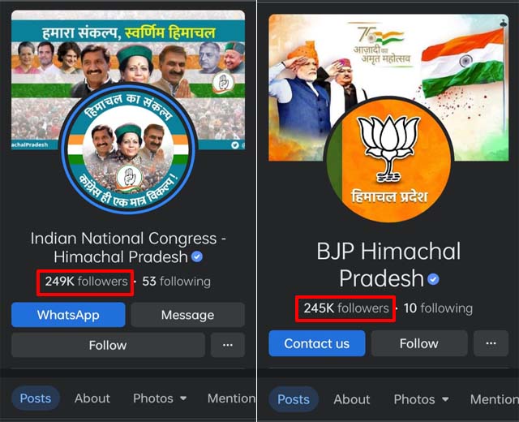Switch to About tab on Congress page

(x=92, y=398)
